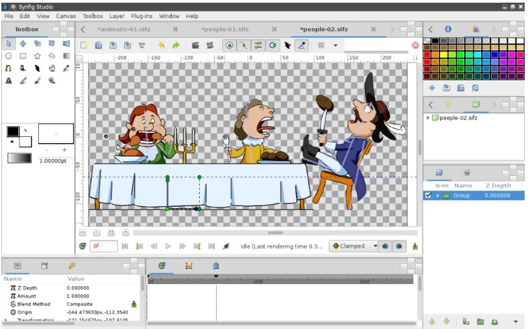The height and width of the screenshot is (329, 528).
Task: Toggle the first keyframe lock button
Action: (x=385, y=246)
